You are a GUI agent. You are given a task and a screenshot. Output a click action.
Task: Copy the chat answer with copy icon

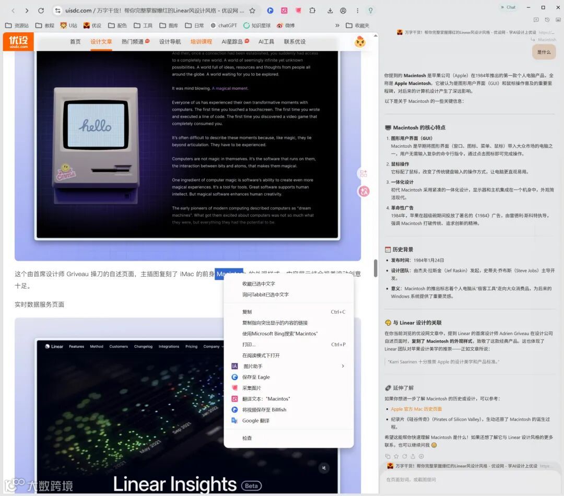387,456
